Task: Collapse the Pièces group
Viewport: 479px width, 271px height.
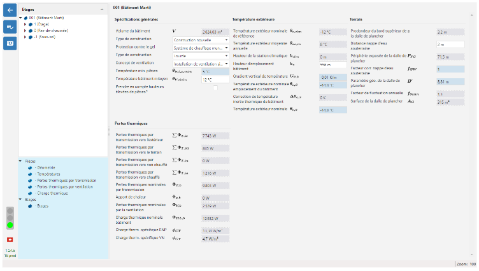Action: click(x=20, y=161)
